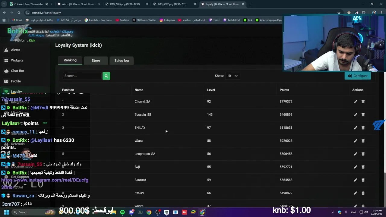This screenshot has height=217, width=386.
Task: Open the browser apps grid icon
Action: coord(4,20)
